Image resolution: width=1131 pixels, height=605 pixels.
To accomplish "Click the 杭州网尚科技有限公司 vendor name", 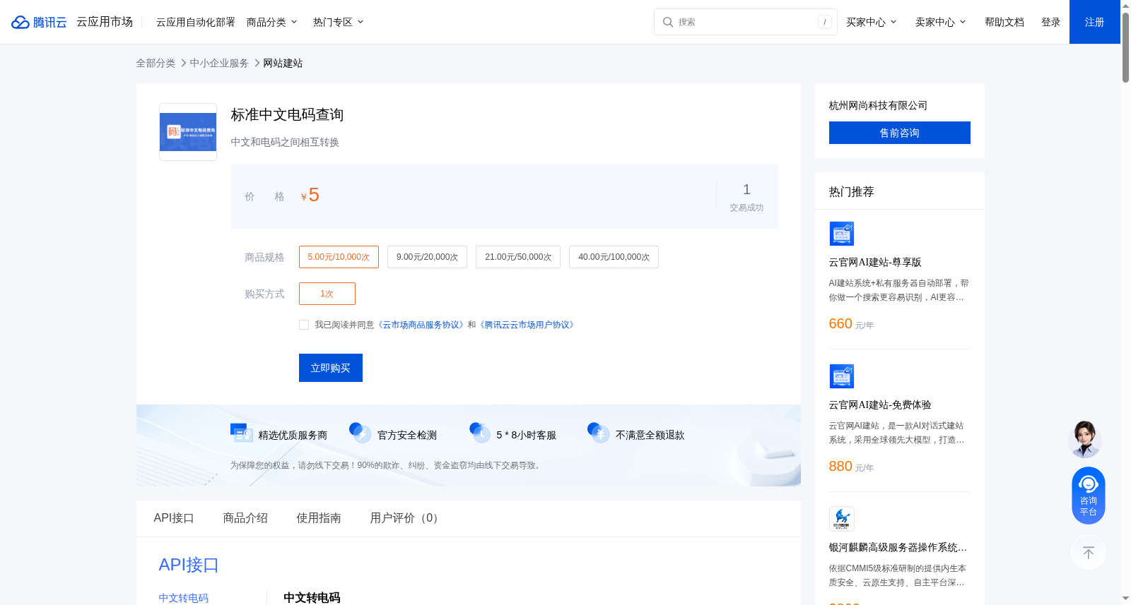I will tap(878, 105).
